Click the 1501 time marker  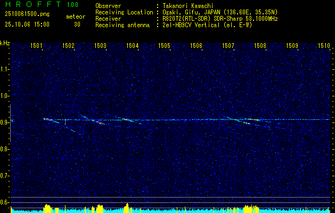36,46
